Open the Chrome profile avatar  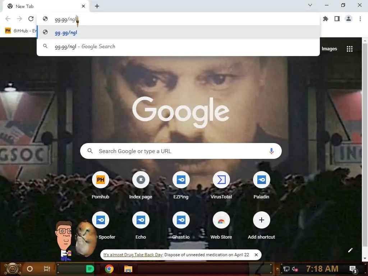pyautogui.click(x=349, y=19)
